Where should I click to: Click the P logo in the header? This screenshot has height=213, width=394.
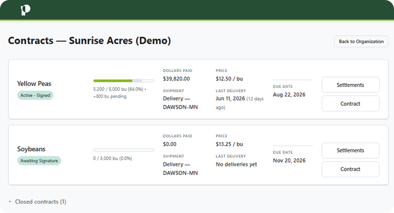pos(26,10)
